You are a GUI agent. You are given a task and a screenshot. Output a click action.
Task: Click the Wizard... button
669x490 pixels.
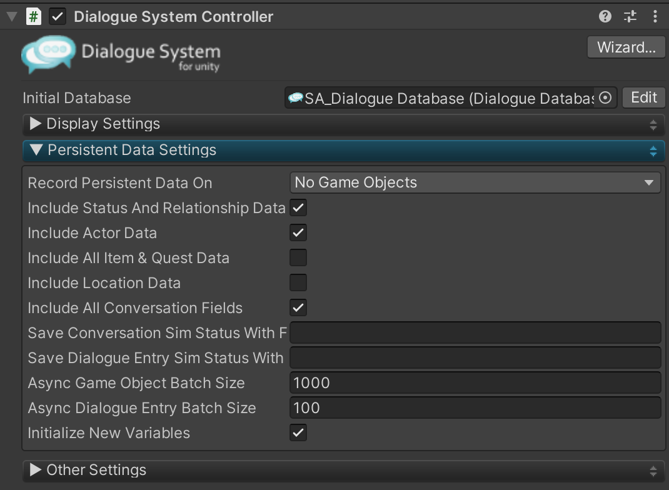point(626,47)
